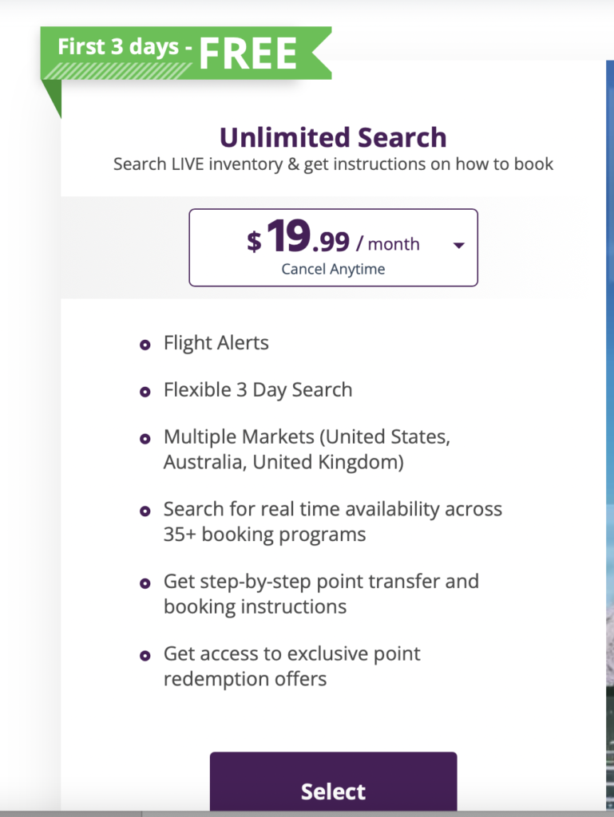Image resolution: width=614 pixels, height=817 pixels.
Task: Click the Unlimited Search heading
Action: pyautogui.click(x=333, y=137)
